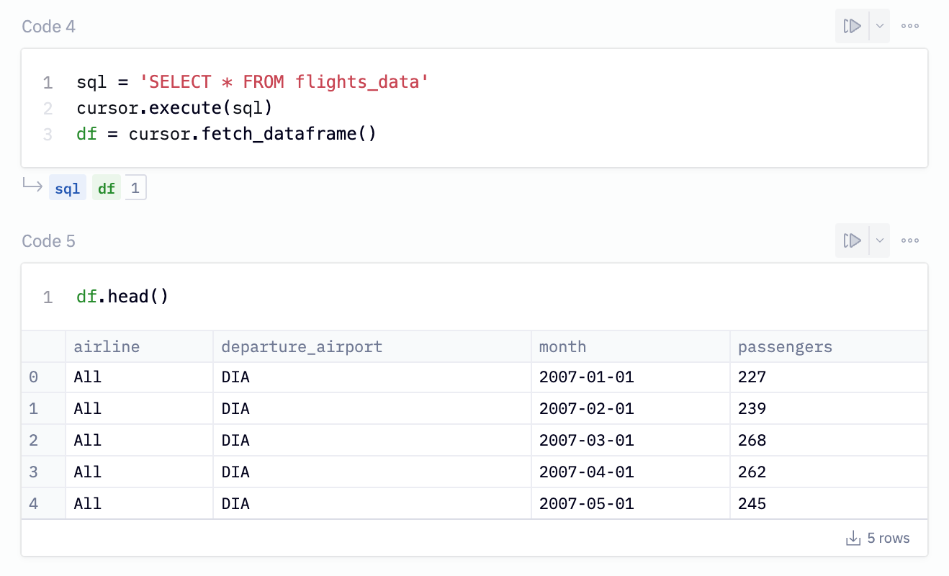Image resolution: width=949 pixels, height=576 pixels.
Task: Click the 5 rows label
Action: [889, 538]
